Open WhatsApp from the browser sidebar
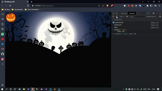 [x=3, y=34]
